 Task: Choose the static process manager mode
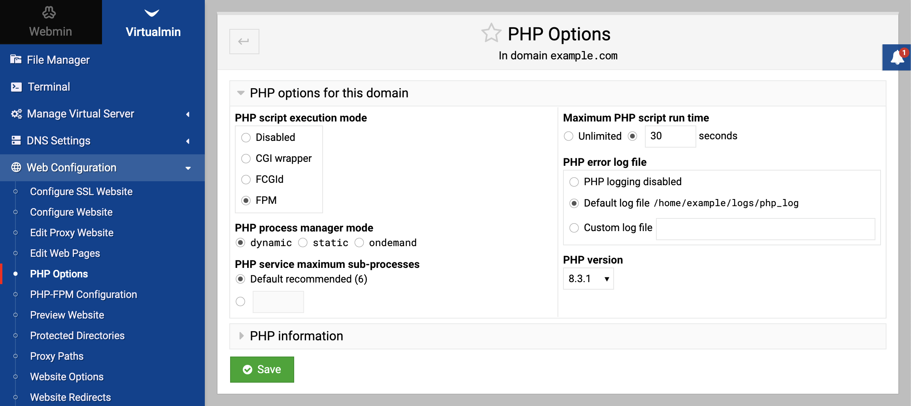pyautogui.click(x=303, y=243)
